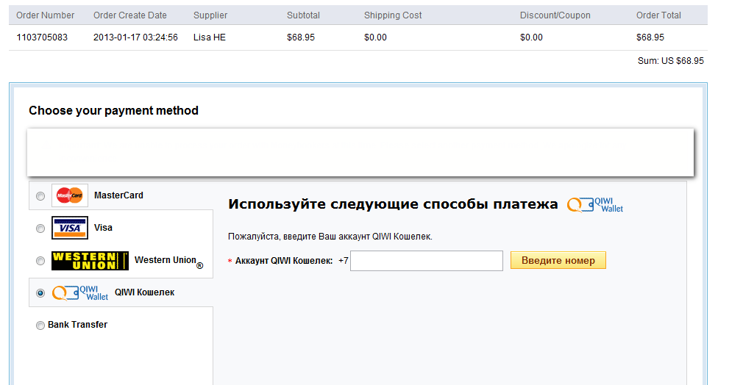This screenshot has height=385, width=743.
Task: Click the QIWI Wallet logo beside Russian heading
Action: [595, 204]
